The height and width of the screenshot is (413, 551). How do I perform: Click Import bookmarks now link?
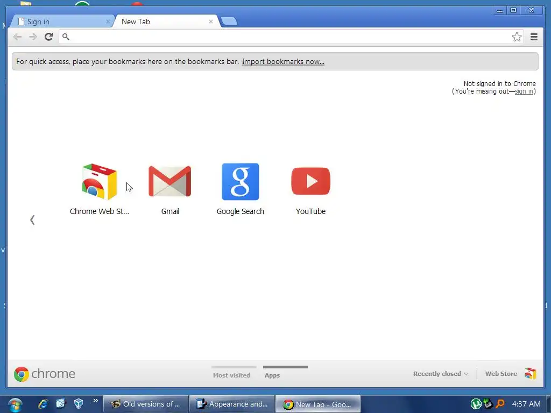click(283, 61)
